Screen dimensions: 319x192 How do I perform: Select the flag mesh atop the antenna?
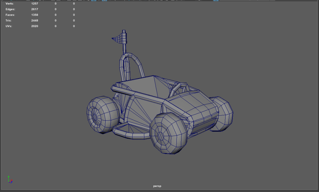tap(118, 39)
